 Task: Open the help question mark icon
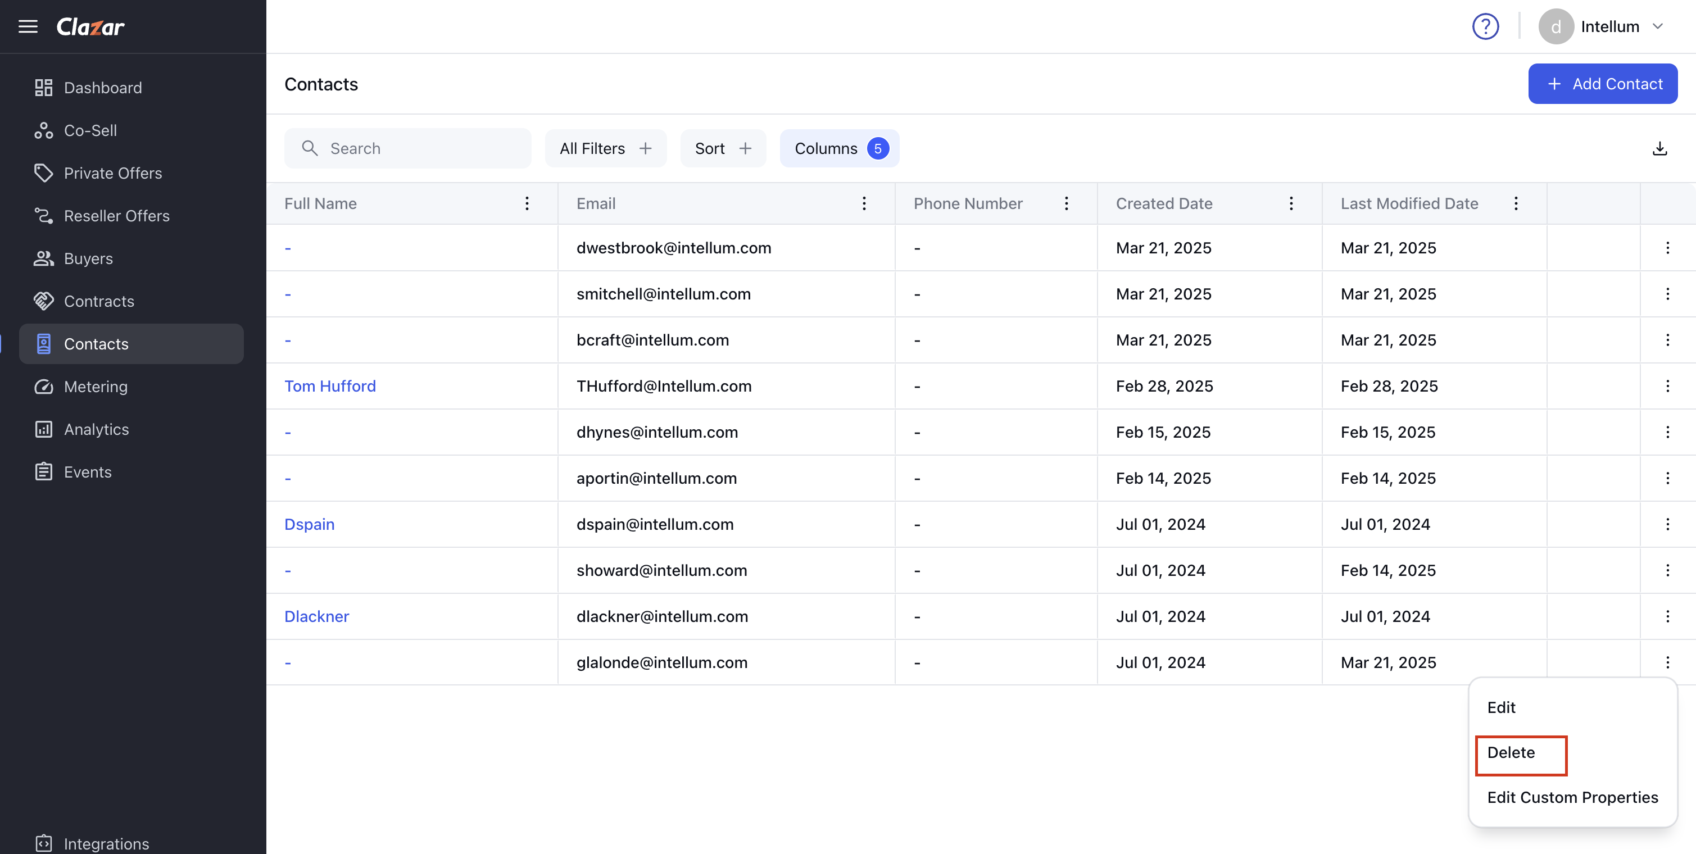pos(1485,26)
